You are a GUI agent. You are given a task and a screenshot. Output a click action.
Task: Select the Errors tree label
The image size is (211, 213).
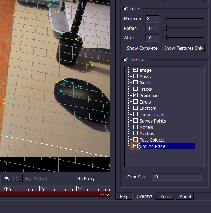point(145,102)
